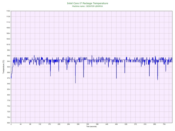Click x-axis time label 264
The height and width of the screenshot is (131, 175).
pos(68,124)
